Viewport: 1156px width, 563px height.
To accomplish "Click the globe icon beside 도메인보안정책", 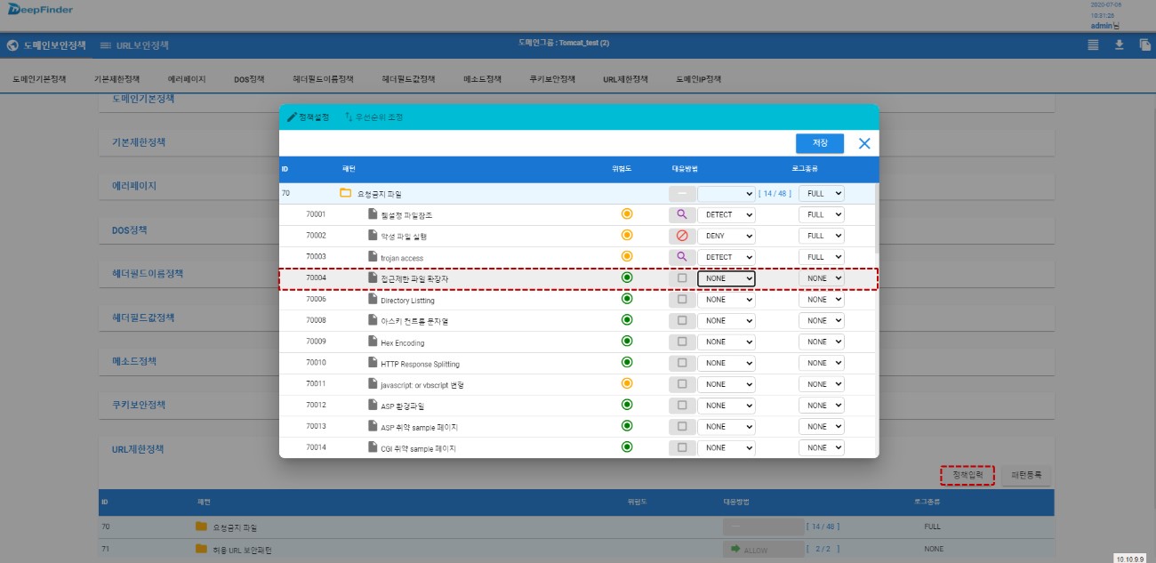I will [x=12, y=45].
